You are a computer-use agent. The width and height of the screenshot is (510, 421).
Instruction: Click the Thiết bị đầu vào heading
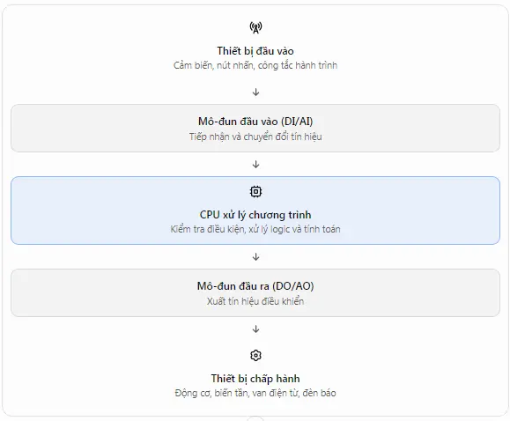click(x=255, y=51)
